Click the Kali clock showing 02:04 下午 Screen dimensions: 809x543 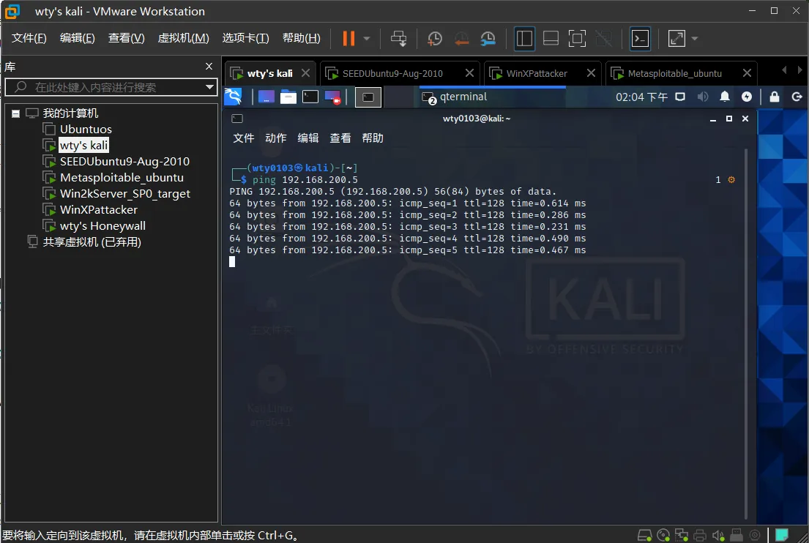(641, 97)
